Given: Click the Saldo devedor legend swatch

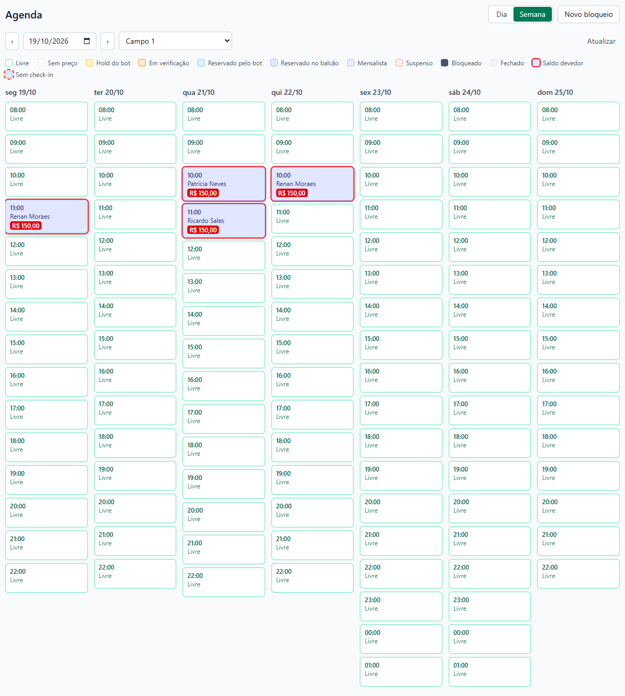Looking at the screenshot, I should [x=536, y=63].
